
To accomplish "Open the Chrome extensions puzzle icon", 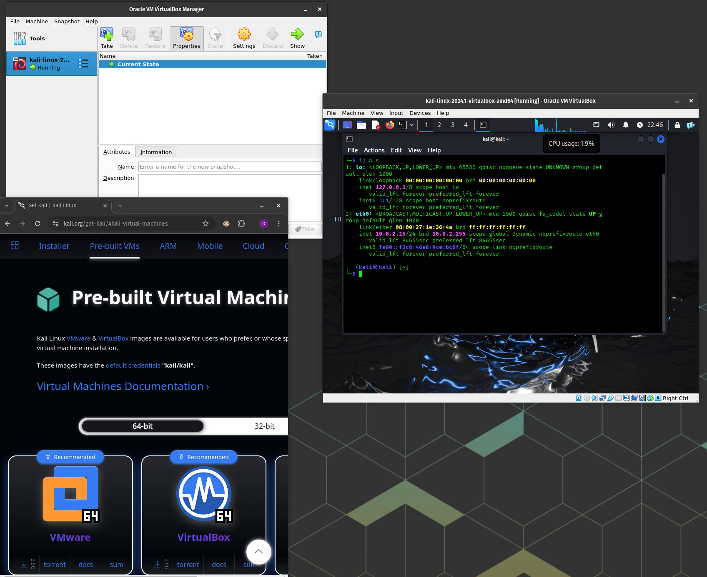I will pos(241,224).
